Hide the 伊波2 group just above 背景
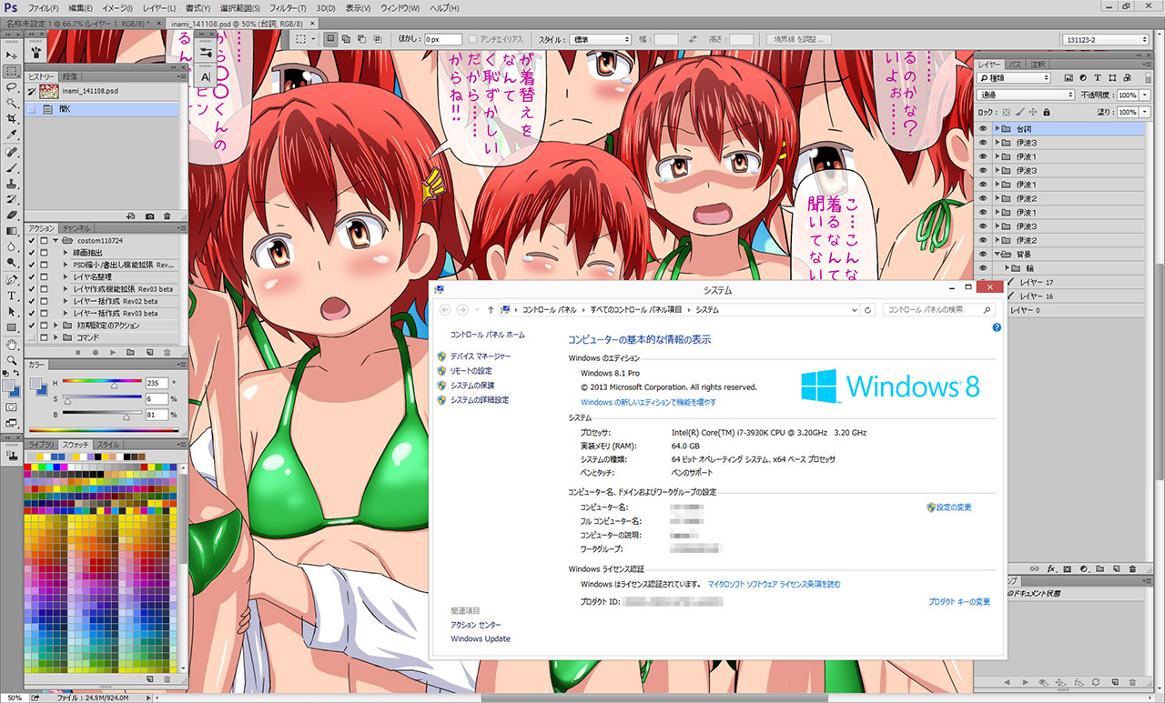Image resolution: width=1165 pixels, height=703 pixels. 983,240
